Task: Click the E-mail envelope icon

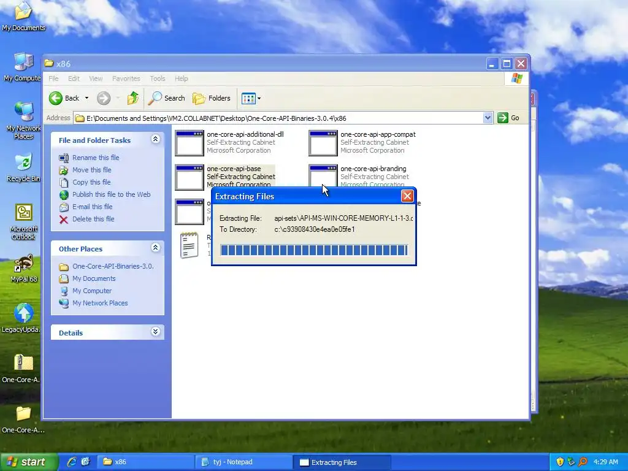Action: click(x=64, y=207)
